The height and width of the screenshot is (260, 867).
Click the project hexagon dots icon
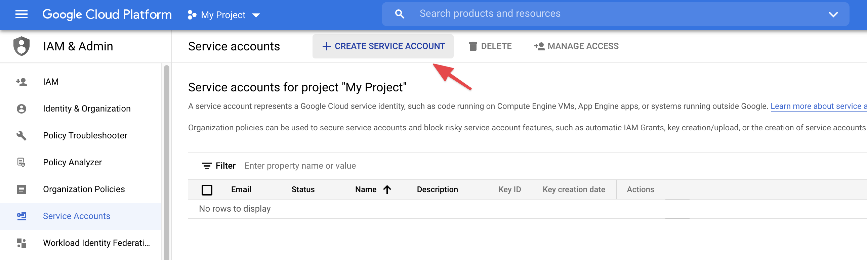pyautogui.click(x=192, y=15)
